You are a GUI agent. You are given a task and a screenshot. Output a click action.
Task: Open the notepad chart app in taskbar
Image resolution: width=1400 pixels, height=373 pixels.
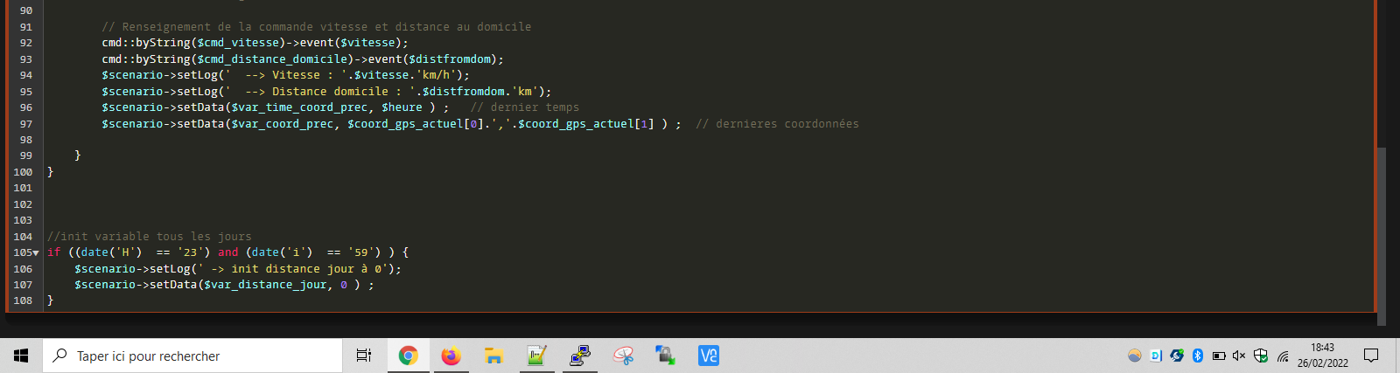point(536,356)
